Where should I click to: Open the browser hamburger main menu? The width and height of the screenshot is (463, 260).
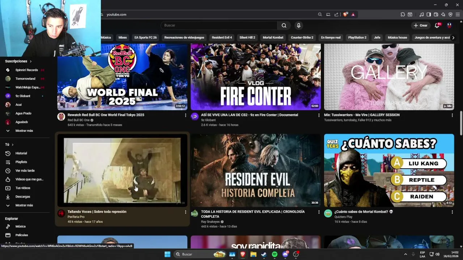pos(458,14)
